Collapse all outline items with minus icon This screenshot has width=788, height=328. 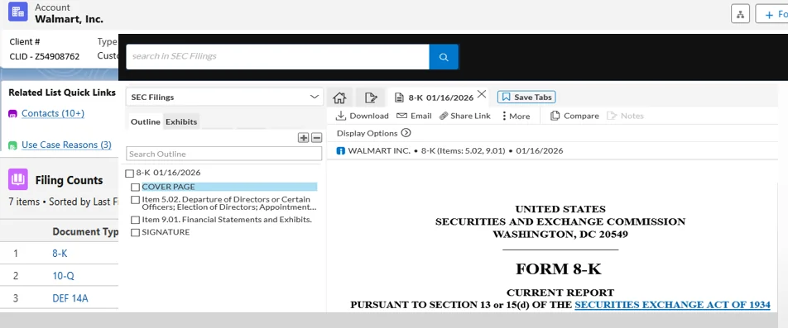tap(316, 138)
